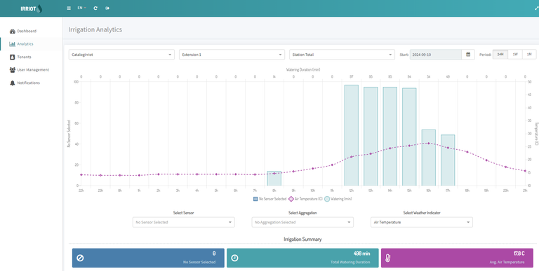Click the clock icon on teal card
This screenshot has height=271, width=539.
234,258
